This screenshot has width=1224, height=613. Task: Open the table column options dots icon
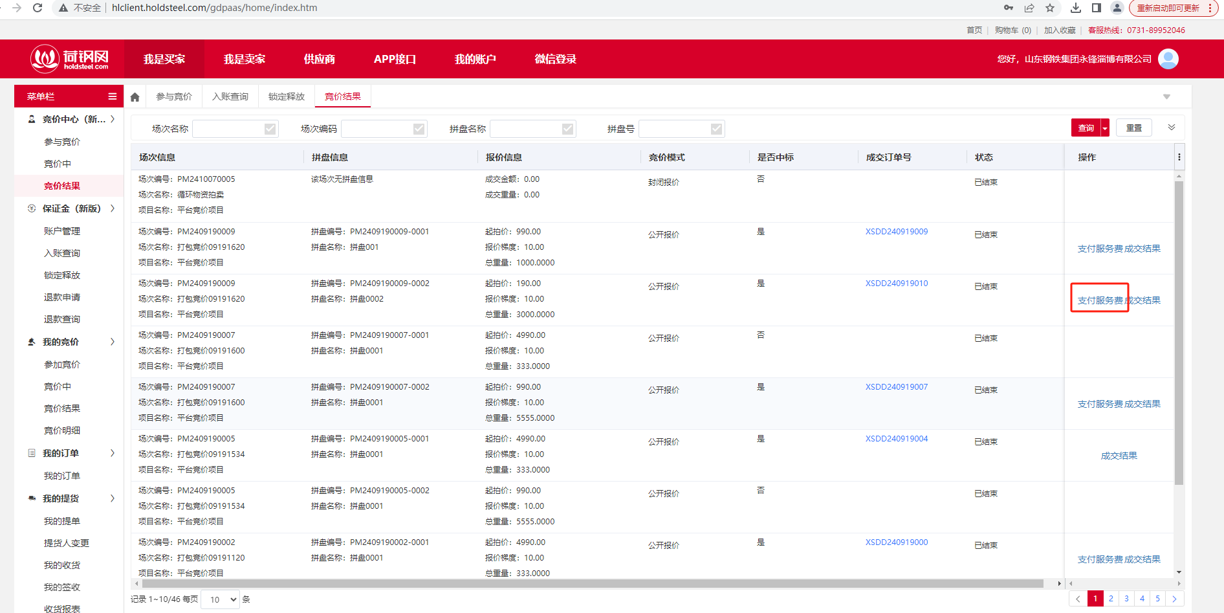[1179, 157]
